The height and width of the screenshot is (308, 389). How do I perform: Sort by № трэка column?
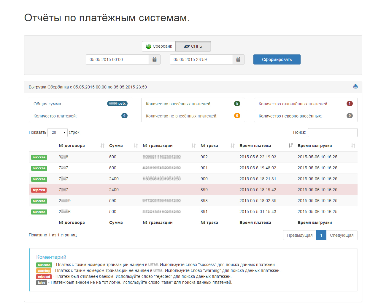tap(217, 146)
